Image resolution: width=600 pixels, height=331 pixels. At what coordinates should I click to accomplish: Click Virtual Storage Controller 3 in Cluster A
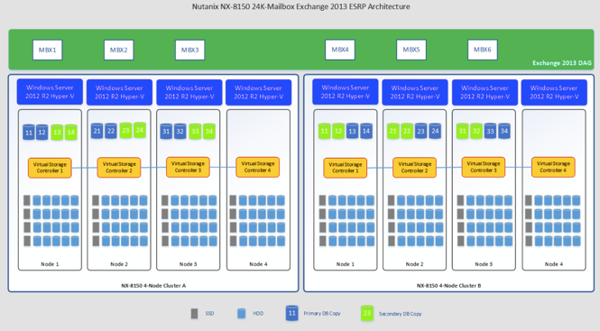pyautogui.click(x=188, y=167)
